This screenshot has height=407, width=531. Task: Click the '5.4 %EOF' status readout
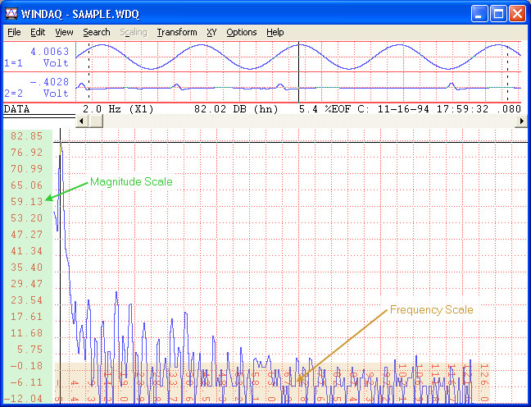325,109
